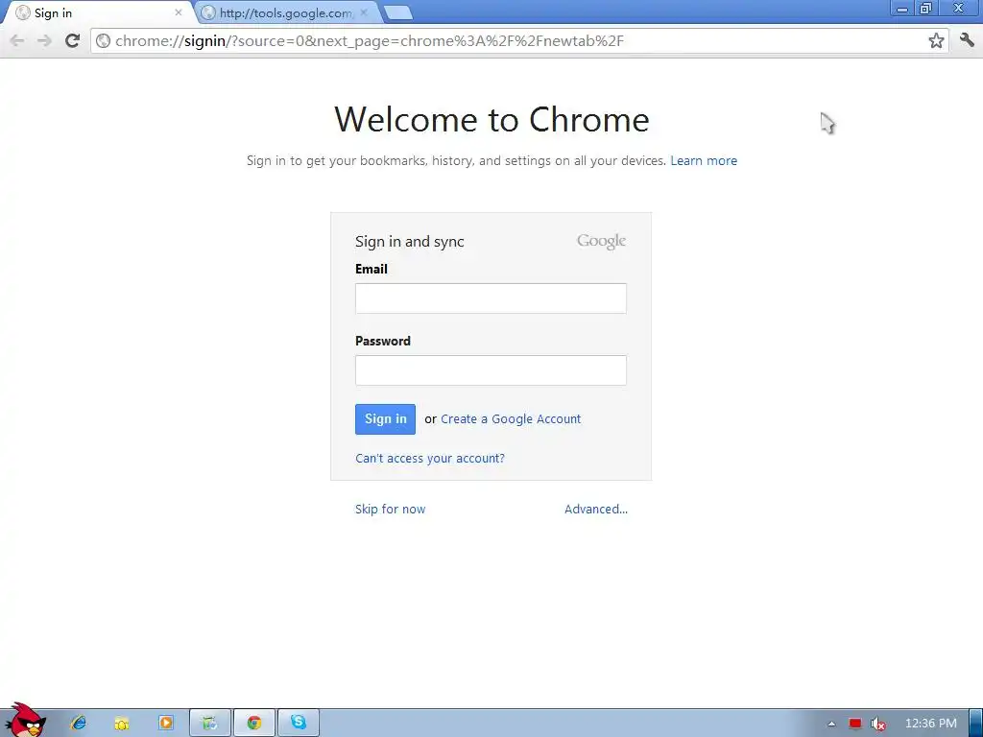The height and width of the screenshot is (737, 983).
Task: Show hidden system tray icons arrow
Action: click(832, 724)
